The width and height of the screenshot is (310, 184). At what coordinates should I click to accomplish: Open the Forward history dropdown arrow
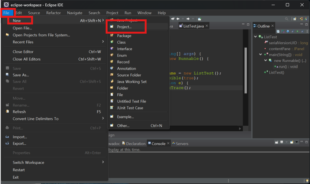coord(193,19)
